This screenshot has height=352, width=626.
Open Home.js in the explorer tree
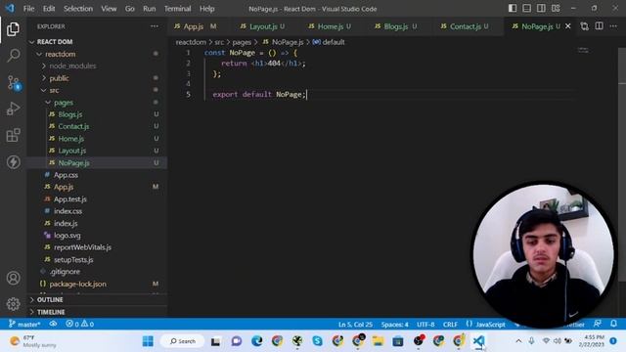tap(97, 139)
